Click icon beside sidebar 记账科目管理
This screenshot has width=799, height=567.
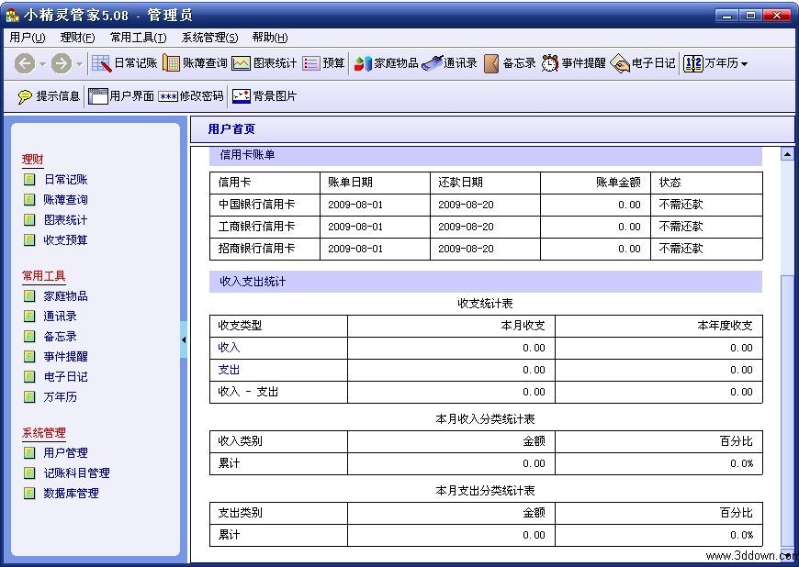pos(29,472)
